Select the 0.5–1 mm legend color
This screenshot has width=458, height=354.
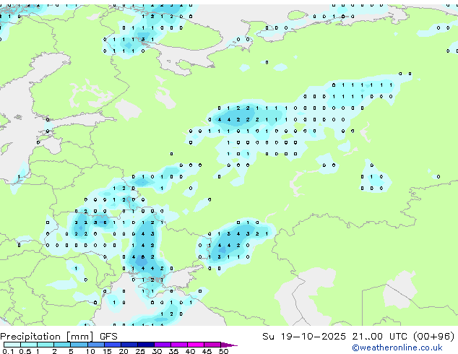[x=29, y=345]
